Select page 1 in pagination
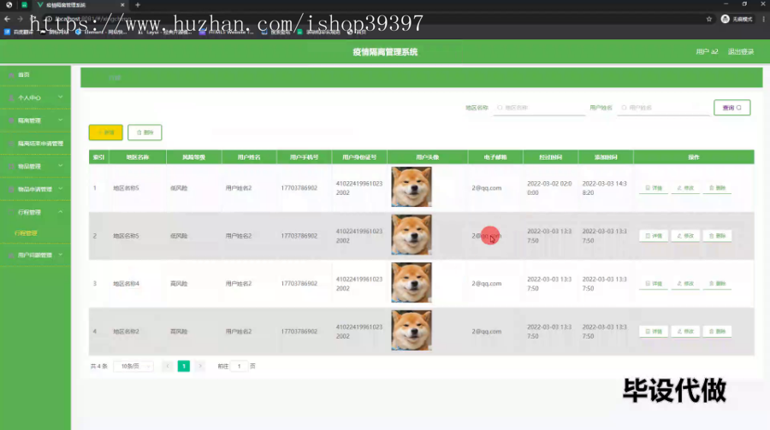Viewport: 770px width, 430px height. coord(184,366)
